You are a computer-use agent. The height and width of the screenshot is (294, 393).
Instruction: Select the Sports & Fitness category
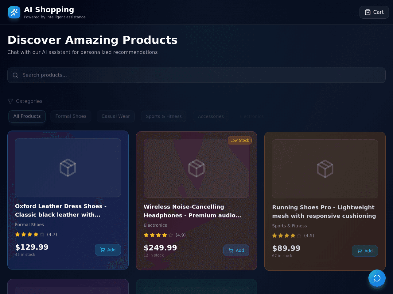(164, 116)
